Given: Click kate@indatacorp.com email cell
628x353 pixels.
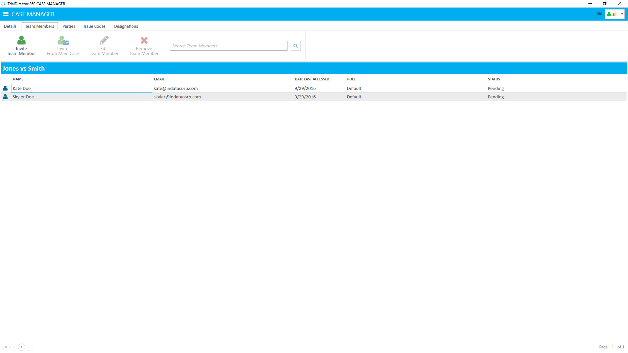Looking at the screenshot, I should [x=222, y=88].
